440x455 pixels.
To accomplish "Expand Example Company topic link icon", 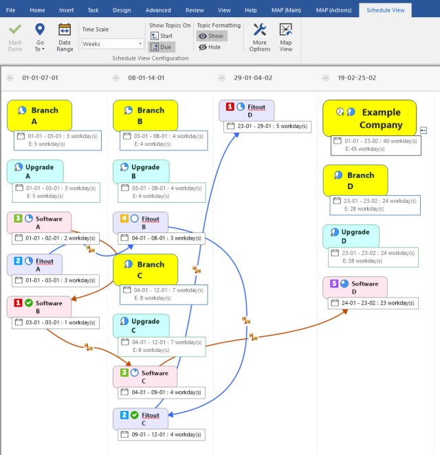I will pyautogui.click(x=423, y=131).
